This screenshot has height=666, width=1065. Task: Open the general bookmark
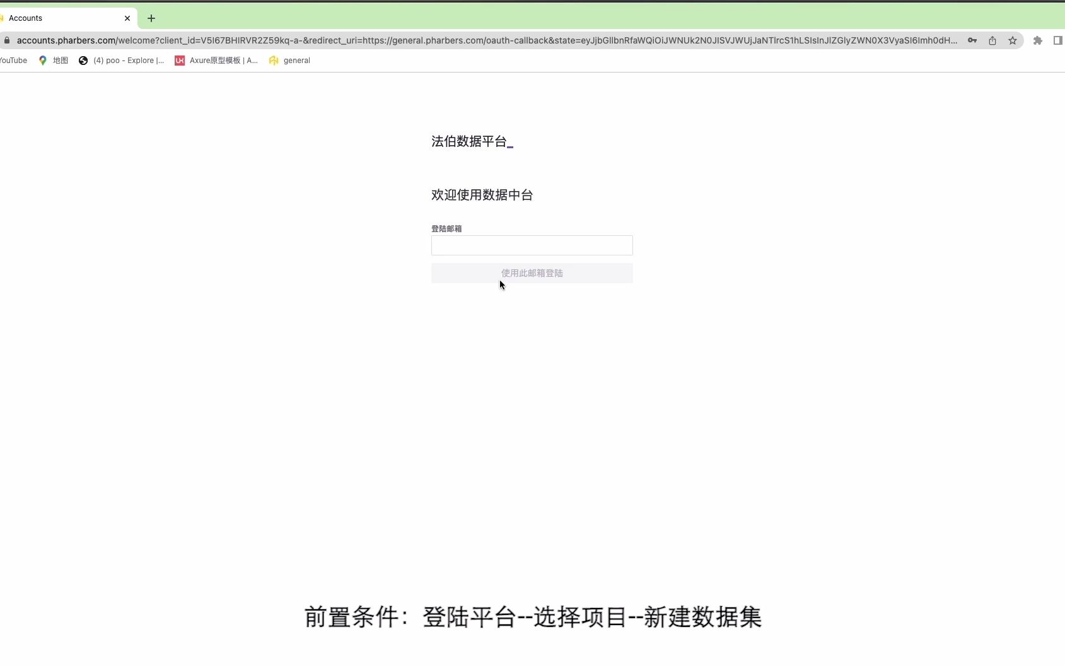pos(289,61)
